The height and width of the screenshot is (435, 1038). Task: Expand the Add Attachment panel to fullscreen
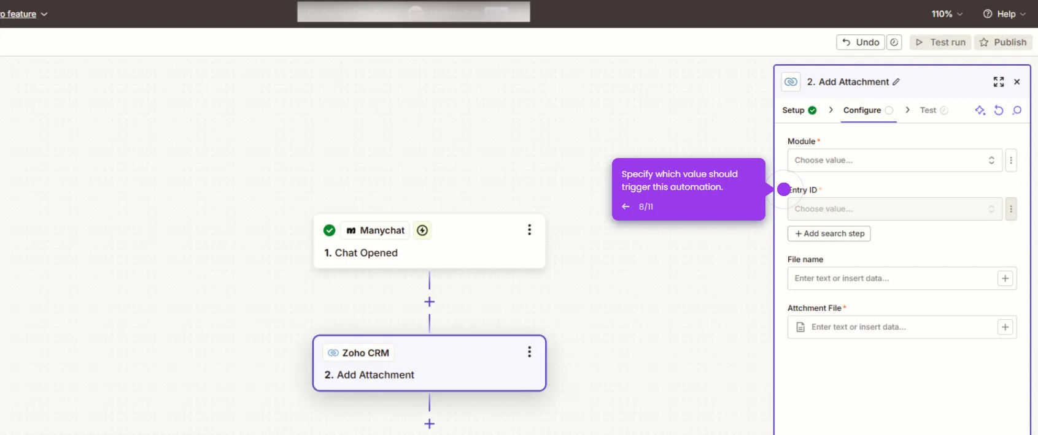tap(999, 81)
